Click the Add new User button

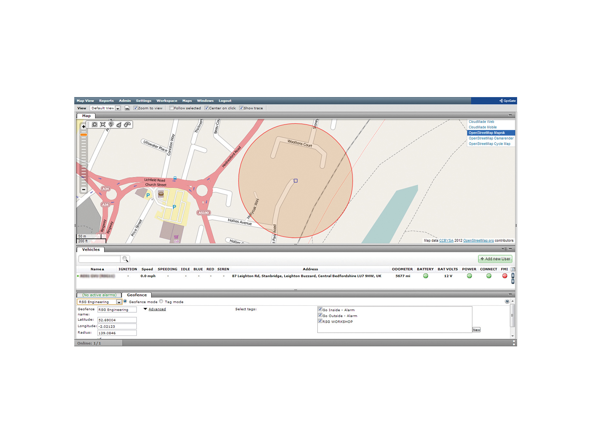(x=495, y=259)
